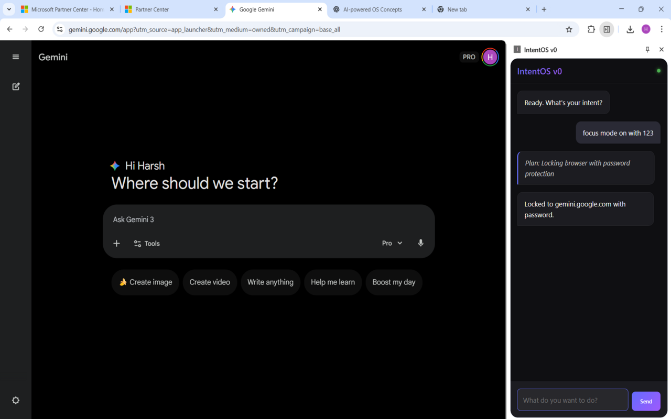The width and height of the screenshot is (671, 419).
Task: Open the Chrome profile avatar H
Action: click(x=646, y=29)
